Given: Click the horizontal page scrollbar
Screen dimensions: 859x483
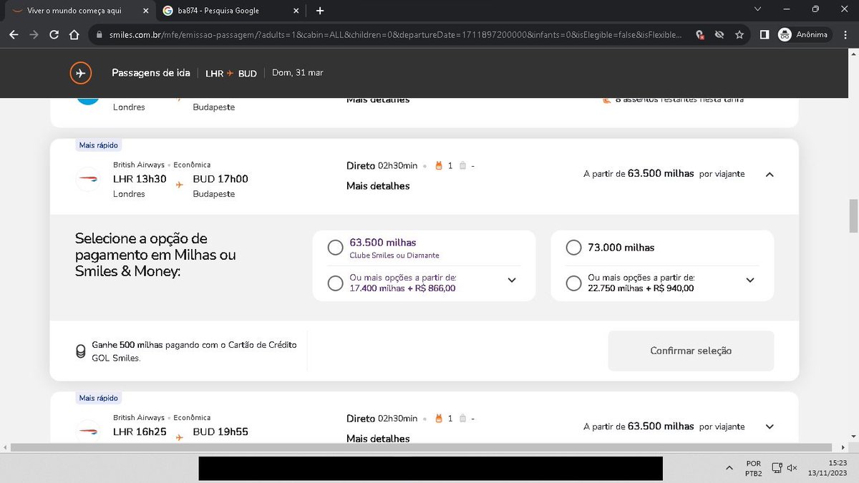Looking at the screenshot, I should point(422,447).
